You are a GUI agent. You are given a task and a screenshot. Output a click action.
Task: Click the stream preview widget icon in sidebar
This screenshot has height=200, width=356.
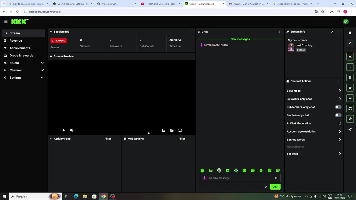350,57
